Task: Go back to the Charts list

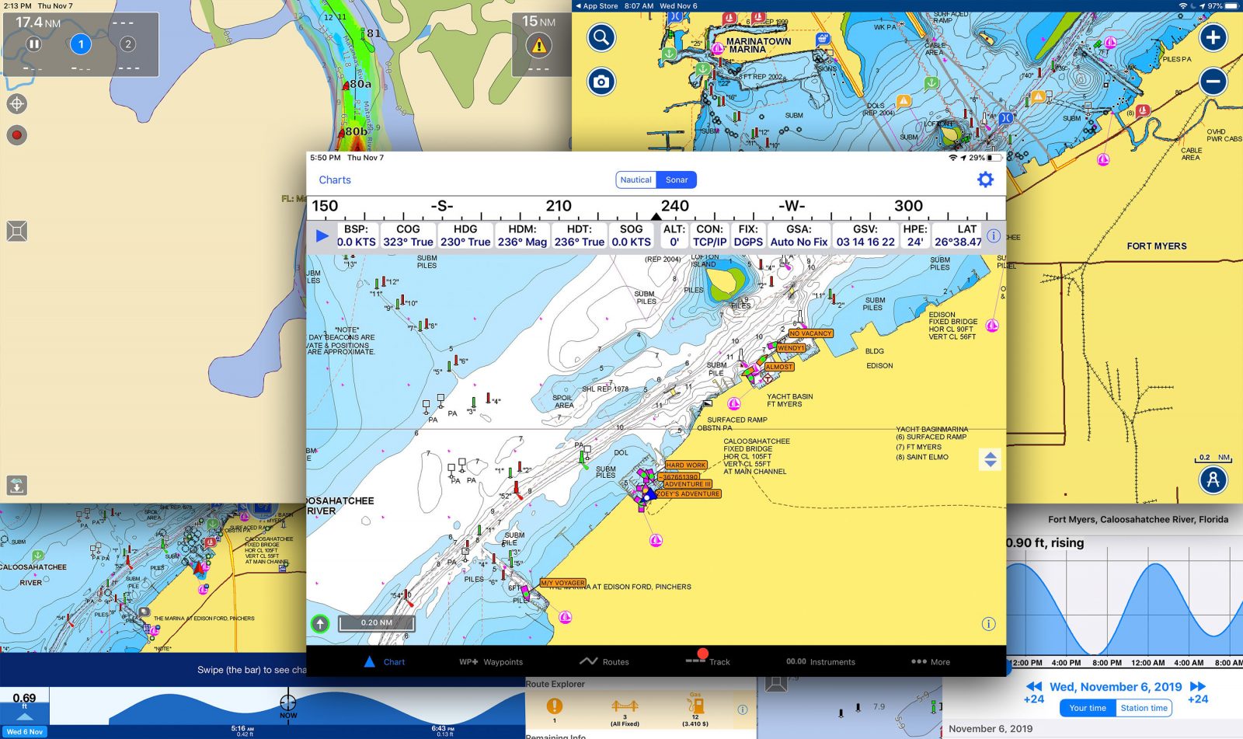Action: [x=335, y=180]
